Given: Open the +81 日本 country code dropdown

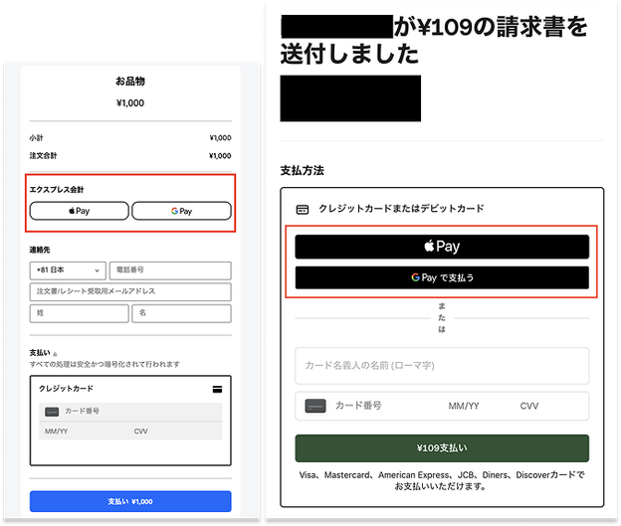Looking at the screenshot, I should 68,270.
